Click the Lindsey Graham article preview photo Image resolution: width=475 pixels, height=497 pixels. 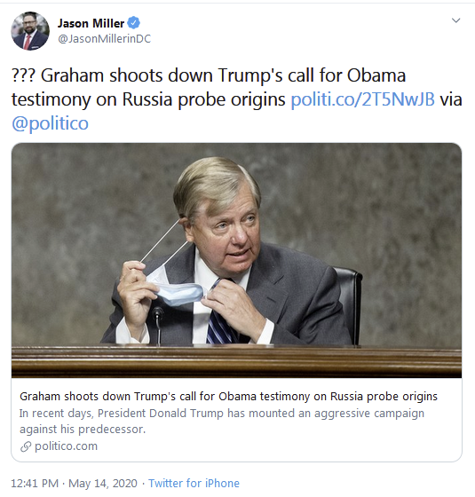click(x=236, y=260)
